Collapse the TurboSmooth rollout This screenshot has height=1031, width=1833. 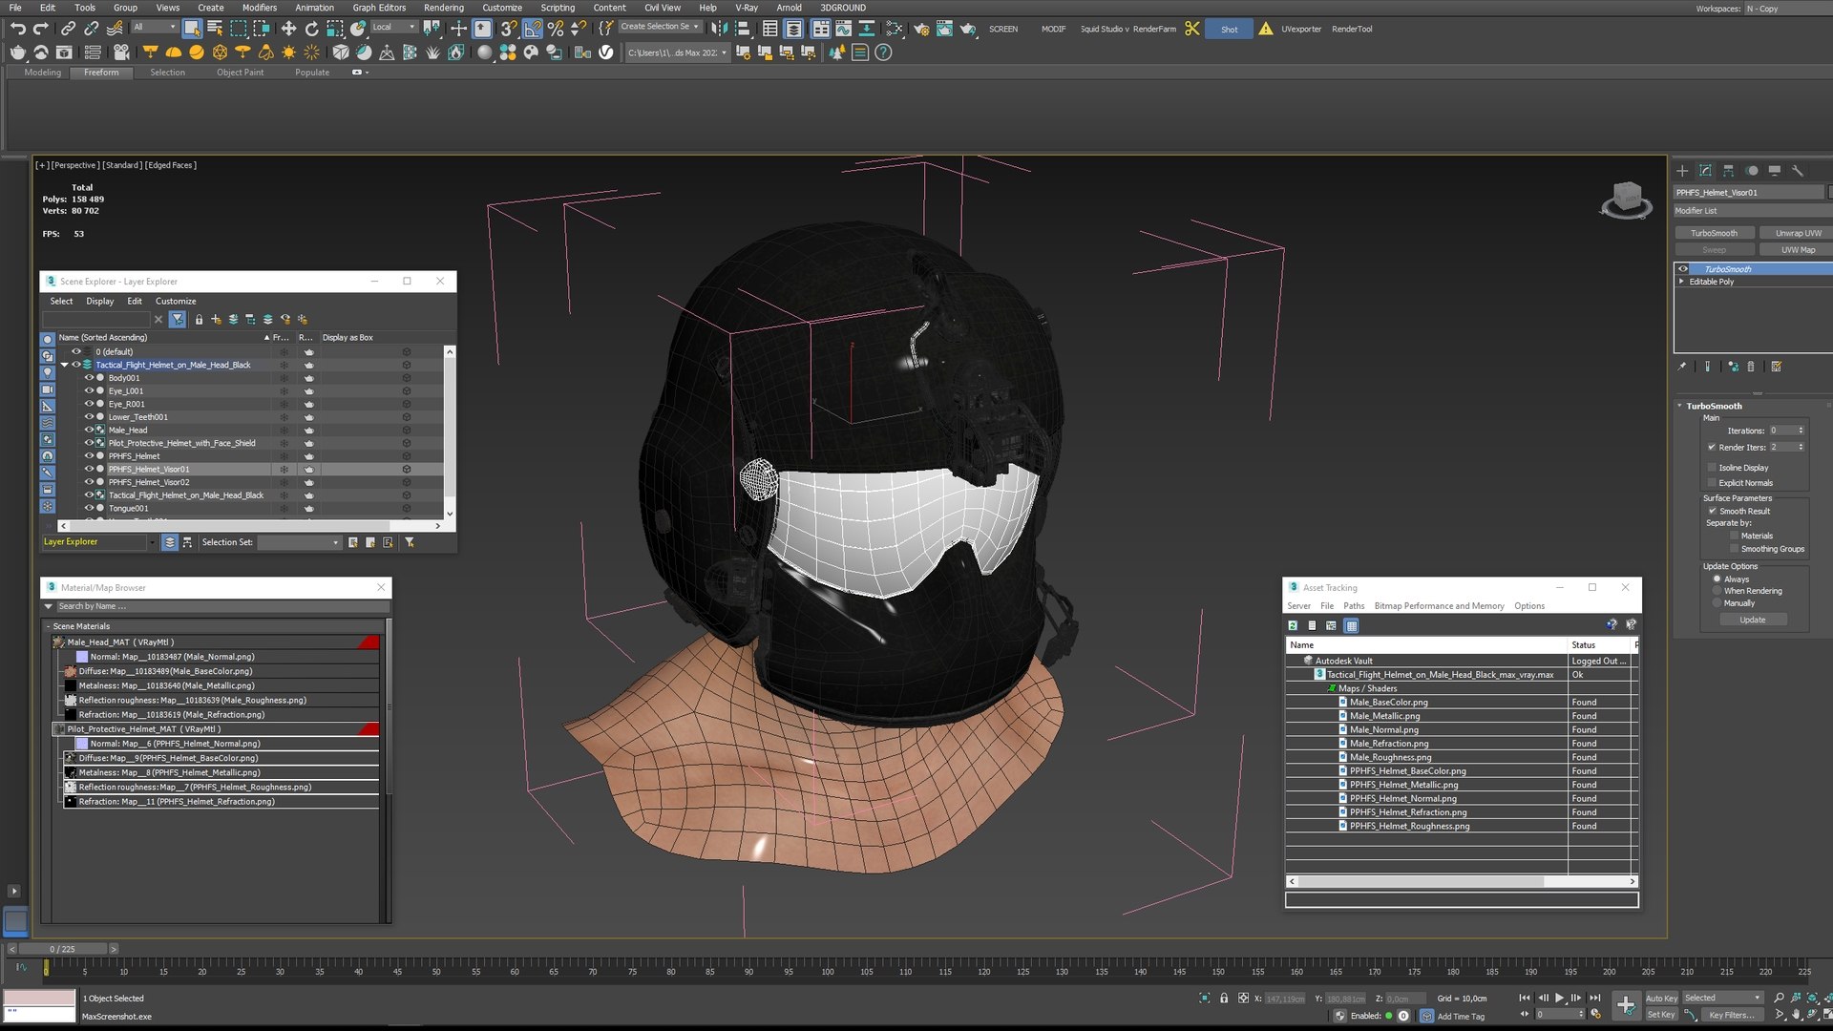(x=1680, y=406)
